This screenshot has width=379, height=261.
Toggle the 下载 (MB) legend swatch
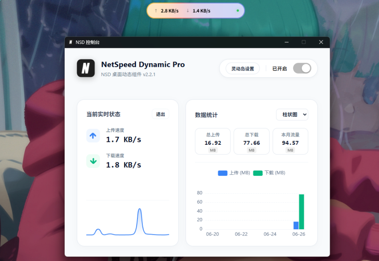[x=258, y=173]
